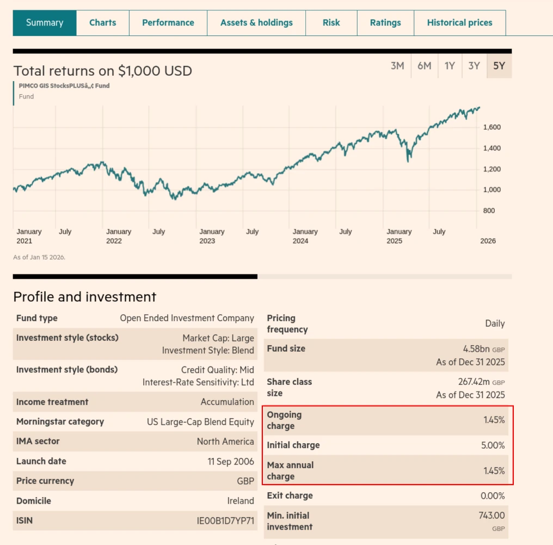Open the Performance tab
This screenshot has height=545, width=553.
168,23
